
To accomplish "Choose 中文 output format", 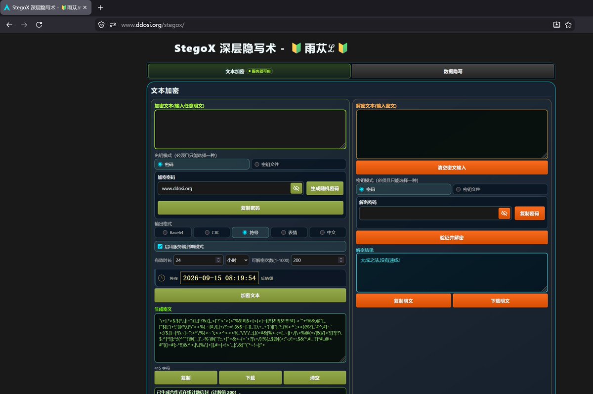I will click(327, 232).
